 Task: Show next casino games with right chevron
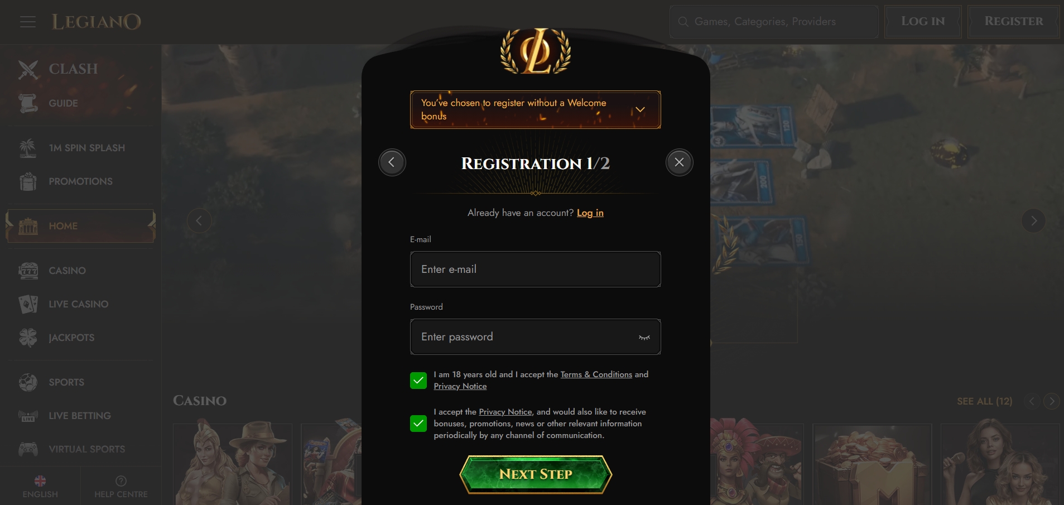point(1052,401)
